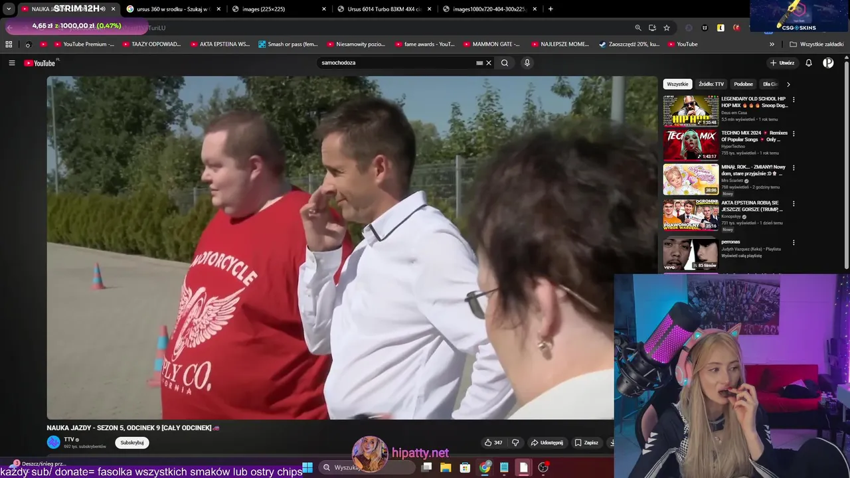850x478 pixels.
Task: Switch to the 'images1080x720-404-300x225' tab
Action: pyautogui.click(x=489, y=9)
